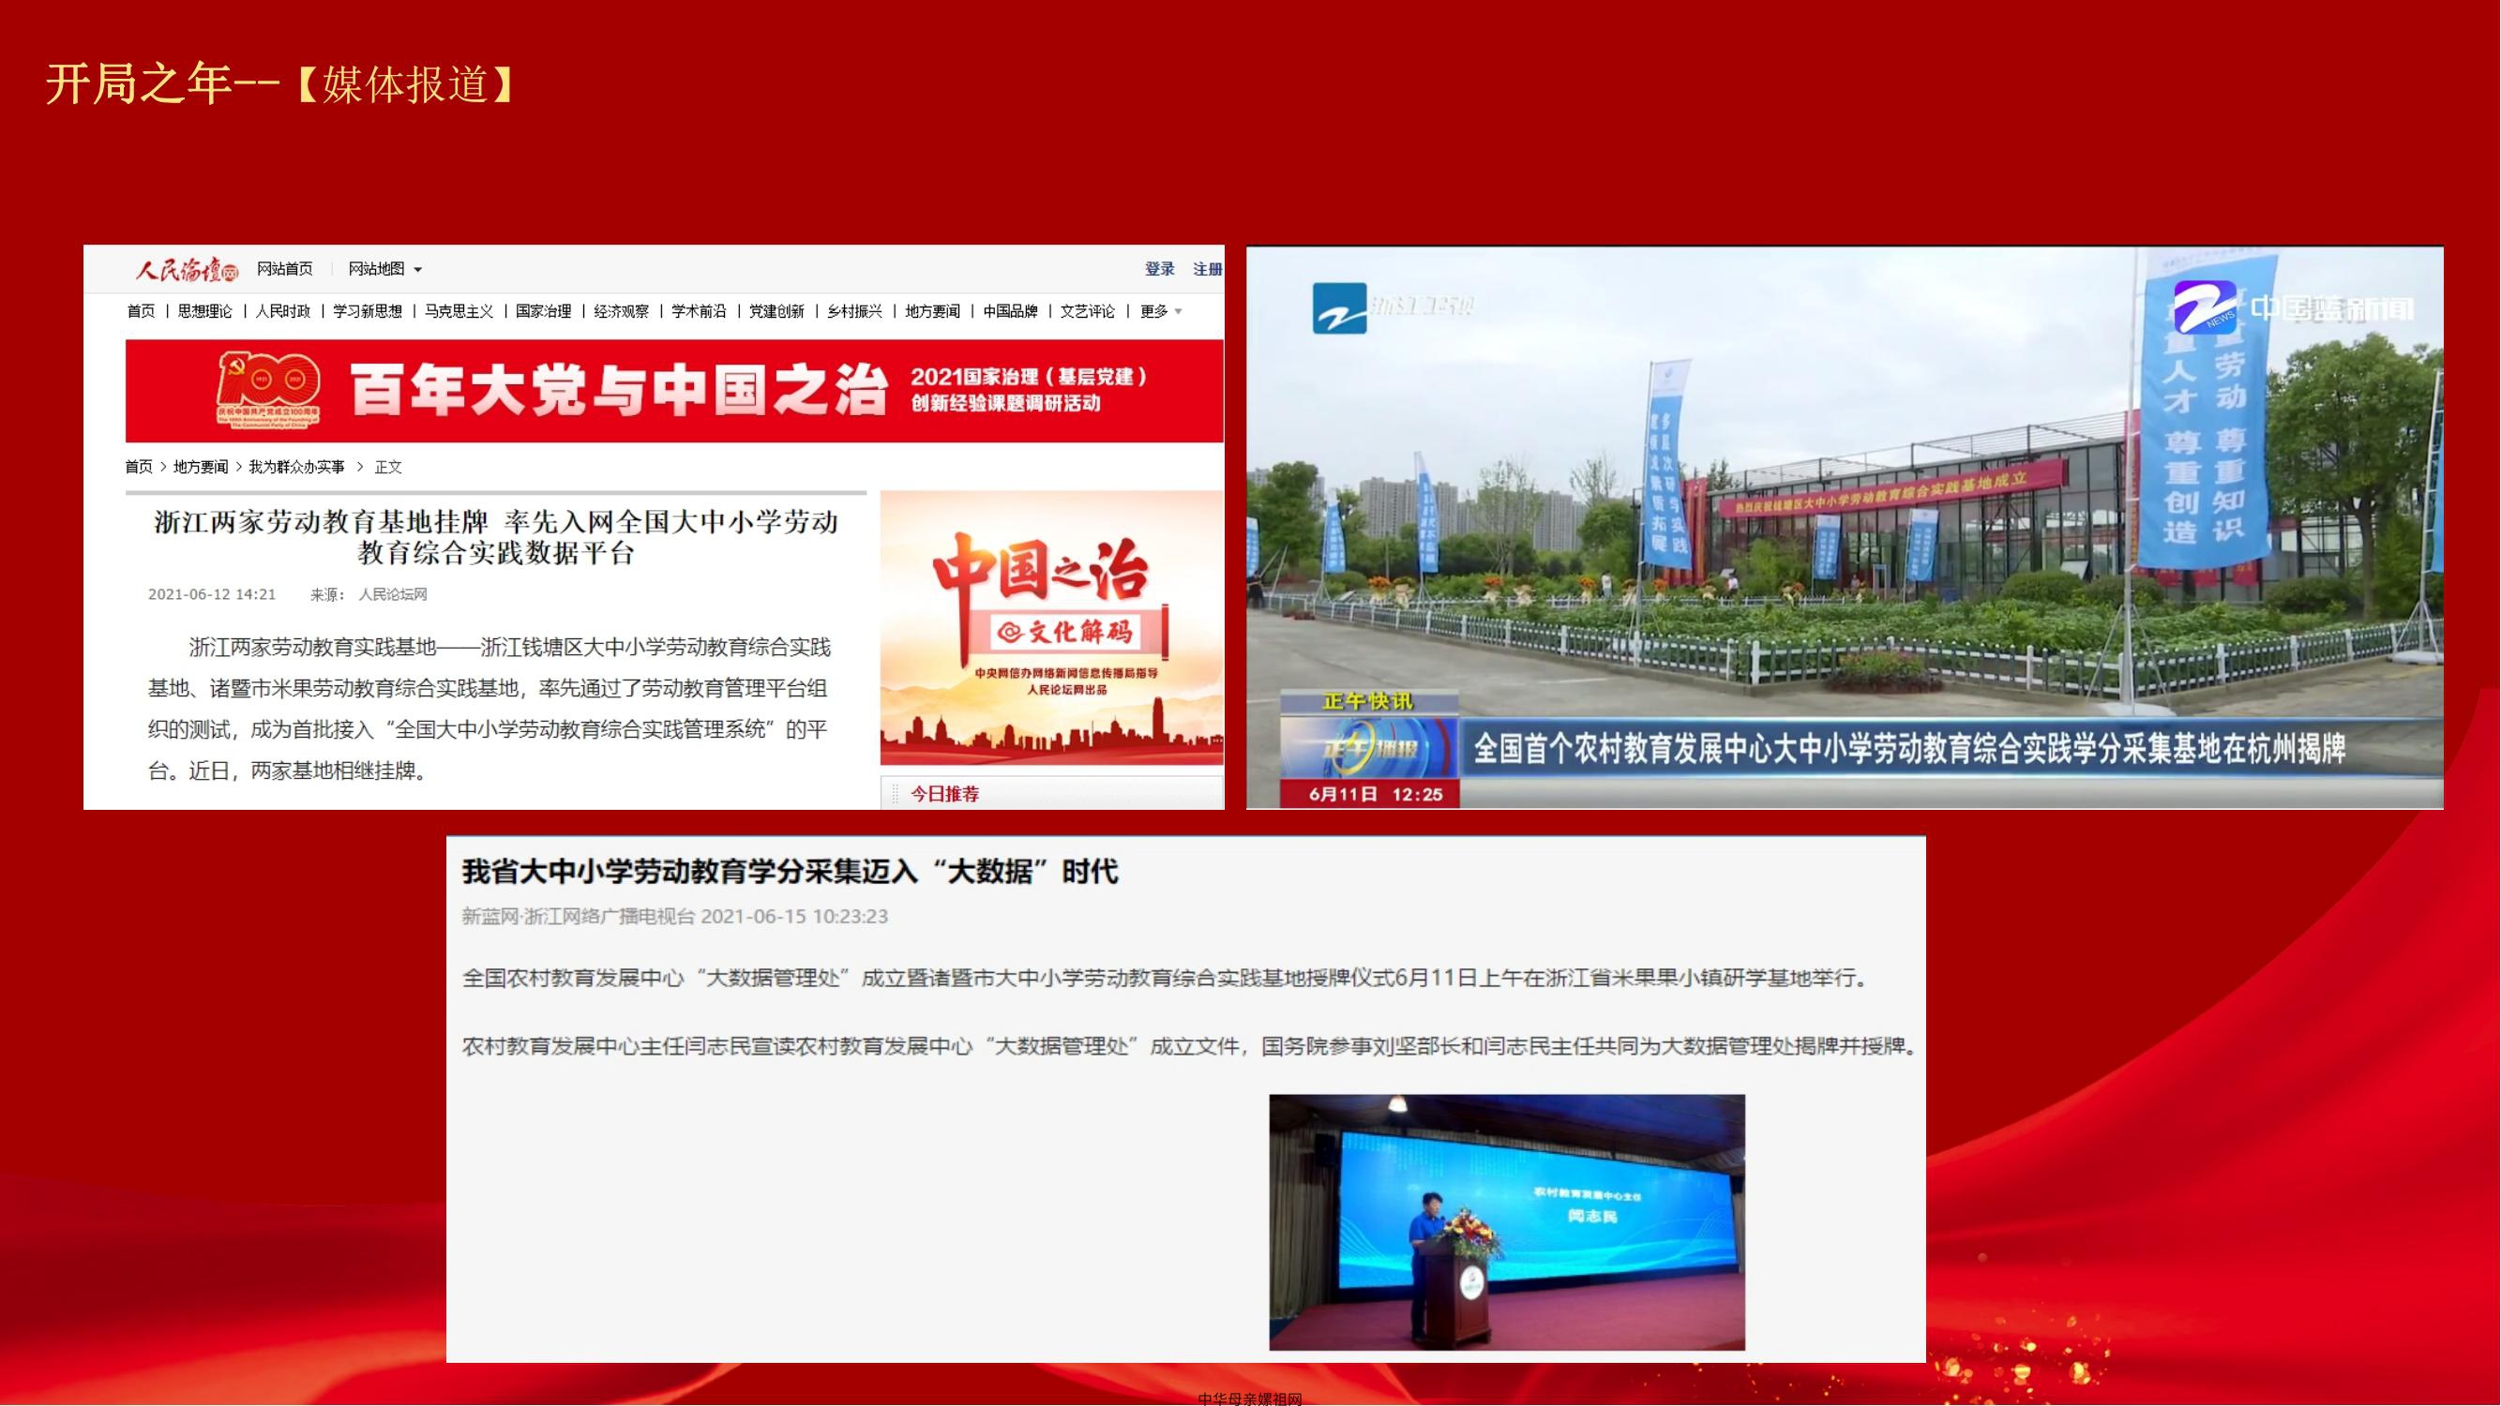The height and width of the screenshot is (1406, 2501).
Task: Open the 马克思主义 nav item
Action: [459, 311]
